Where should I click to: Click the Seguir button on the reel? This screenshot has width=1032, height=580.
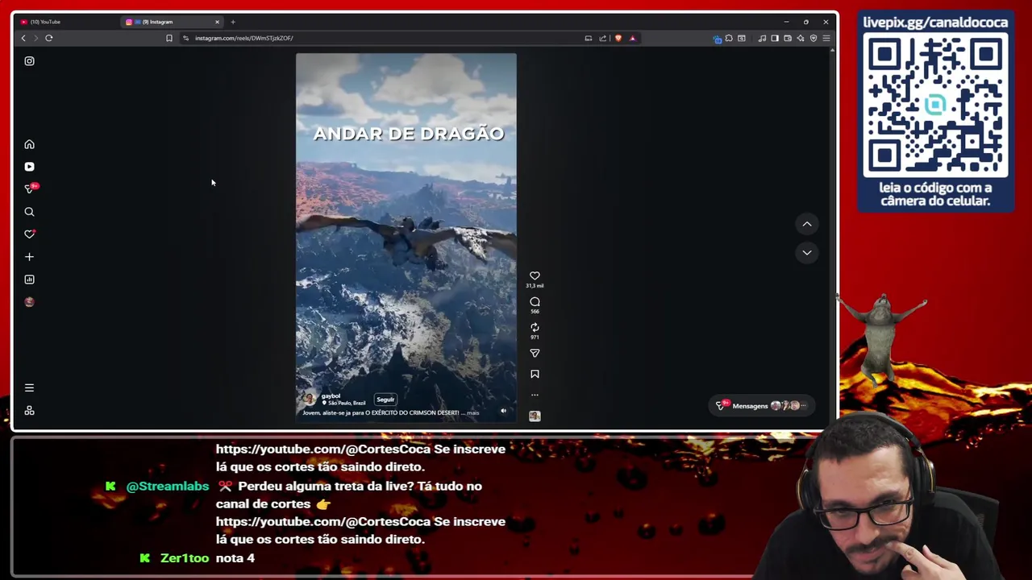tap(385, 400)
